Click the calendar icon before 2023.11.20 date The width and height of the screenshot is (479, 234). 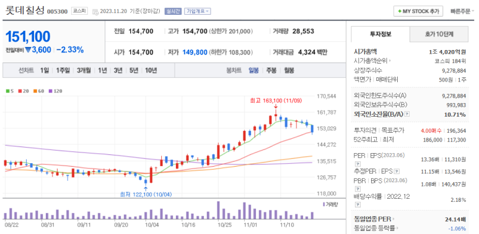[x=95, y=12]
